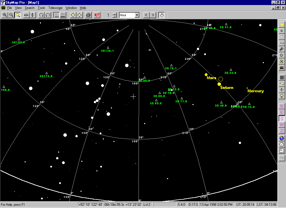Click the grid lines icon in sidebar

282,78
